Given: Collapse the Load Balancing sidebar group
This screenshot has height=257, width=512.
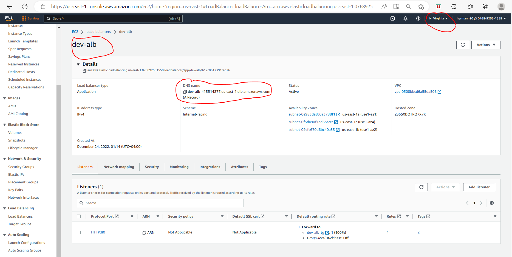Looking at the screenshot, I should 4,208.
